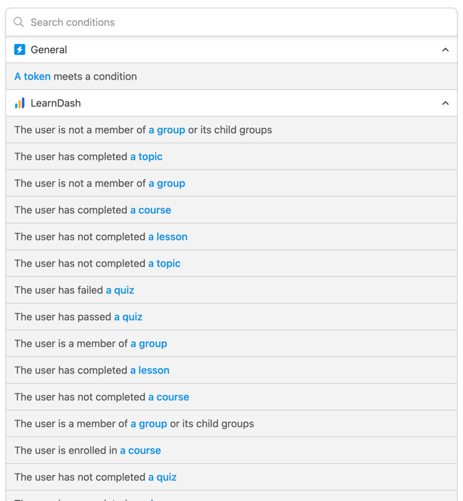Select 'The user is enrolled in a course'
Image resolution: width=463 pixels, height=501 pixels.
[232, 450]
